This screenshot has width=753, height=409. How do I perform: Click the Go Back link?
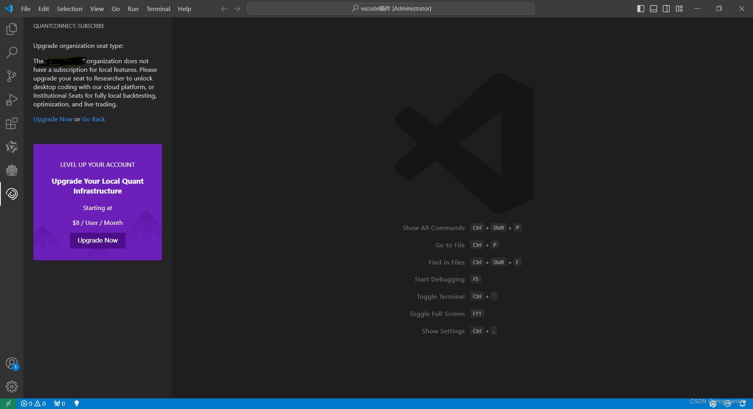pos(93,119)
